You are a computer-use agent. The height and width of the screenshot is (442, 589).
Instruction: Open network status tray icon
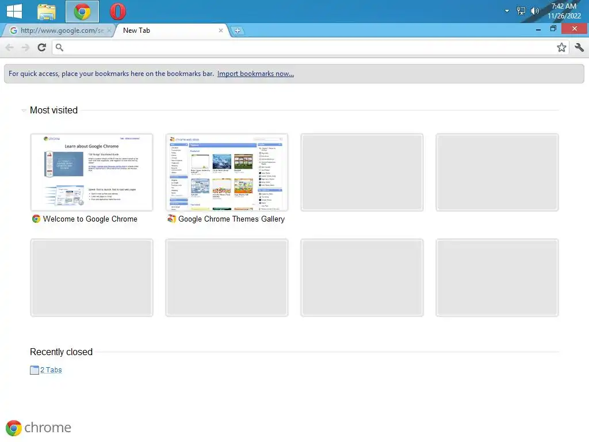point(521,11)
